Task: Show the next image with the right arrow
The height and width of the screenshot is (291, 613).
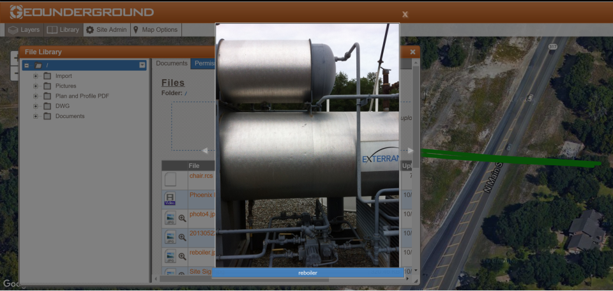Action: pyautogui.click(x=411, y=151)
